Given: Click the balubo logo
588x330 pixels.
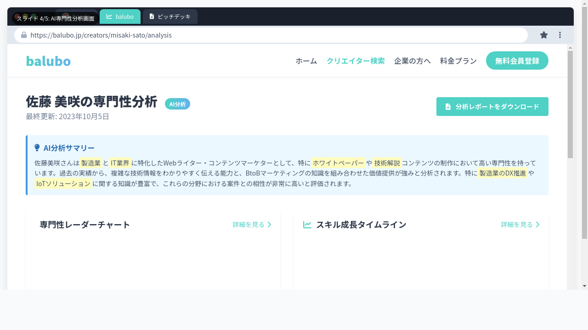Looking at the screenshot, I should 48,61.
